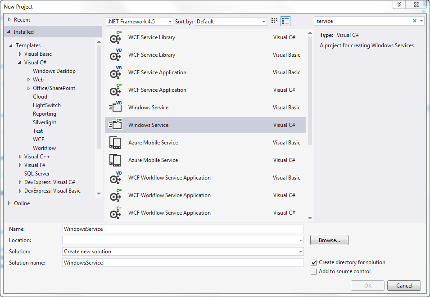This screenshot has width=430, height=297.
Task: Switch to small icons view
Action: tap(274, 21)
